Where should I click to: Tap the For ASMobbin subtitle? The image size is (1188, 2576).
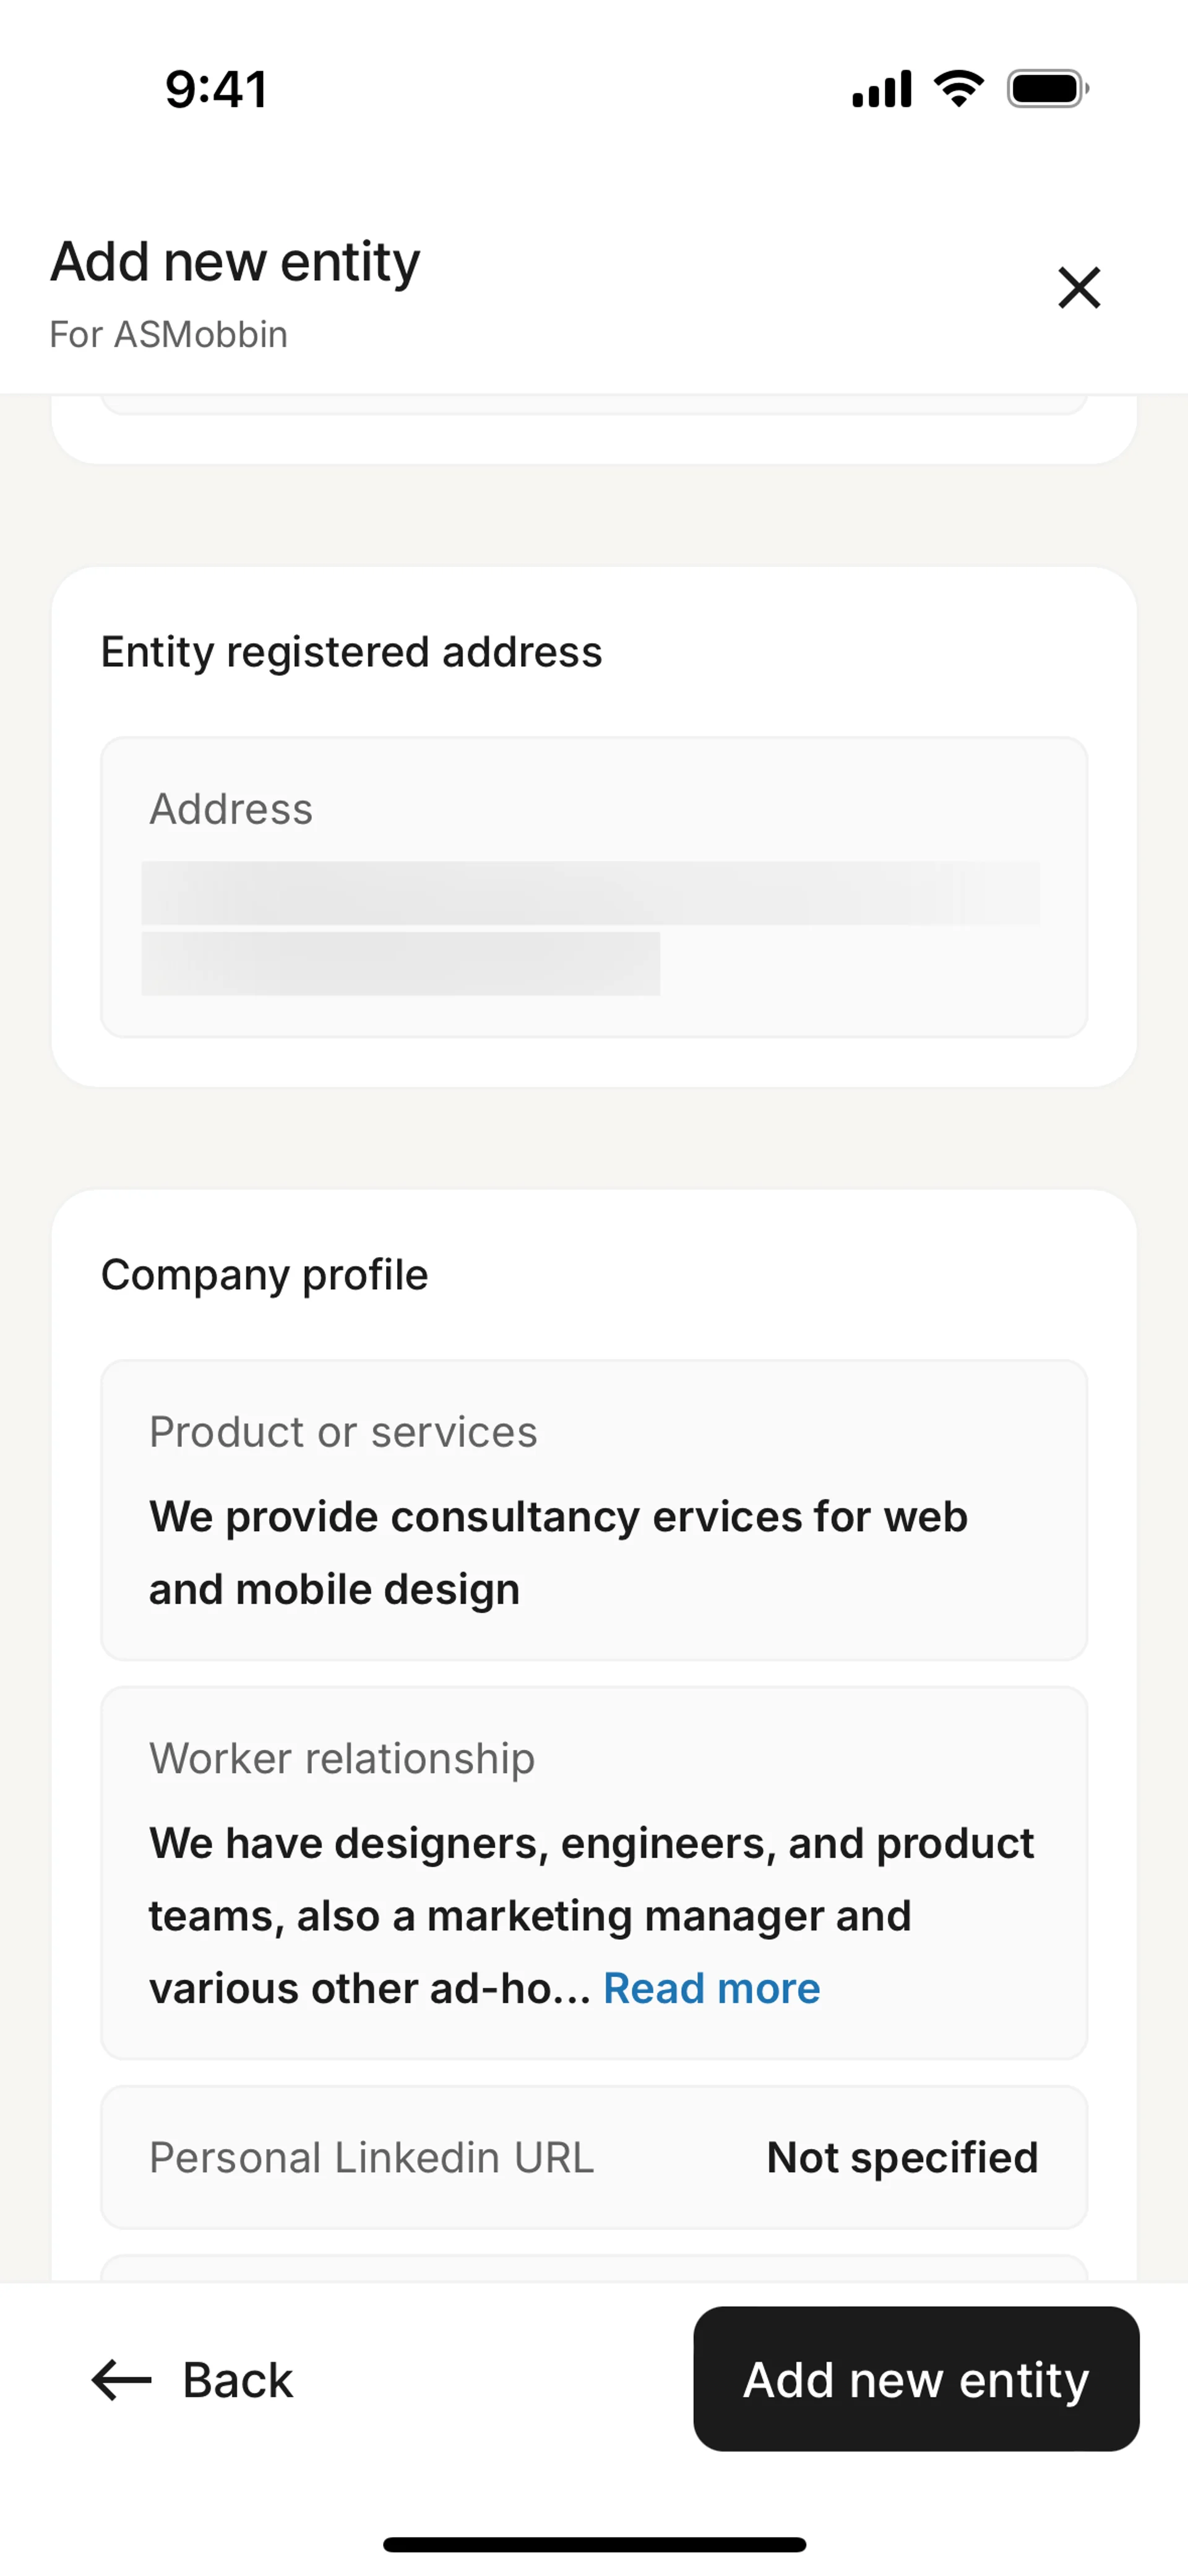coord(169,334)
